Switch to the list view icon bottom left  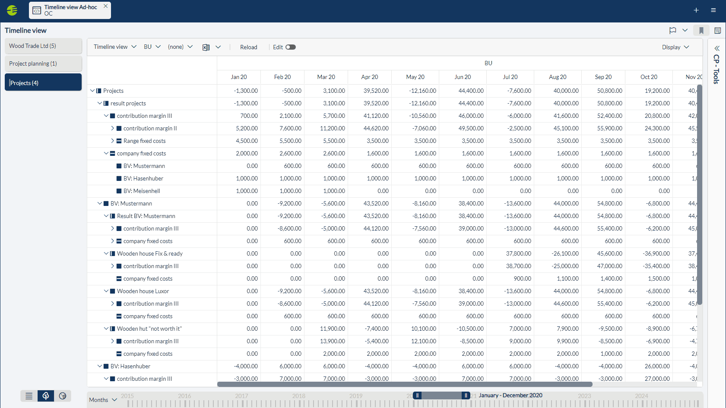[29, 395]
